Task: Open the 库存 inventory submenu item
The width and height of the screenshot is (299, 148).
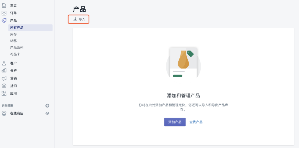Action: point(14,34)
